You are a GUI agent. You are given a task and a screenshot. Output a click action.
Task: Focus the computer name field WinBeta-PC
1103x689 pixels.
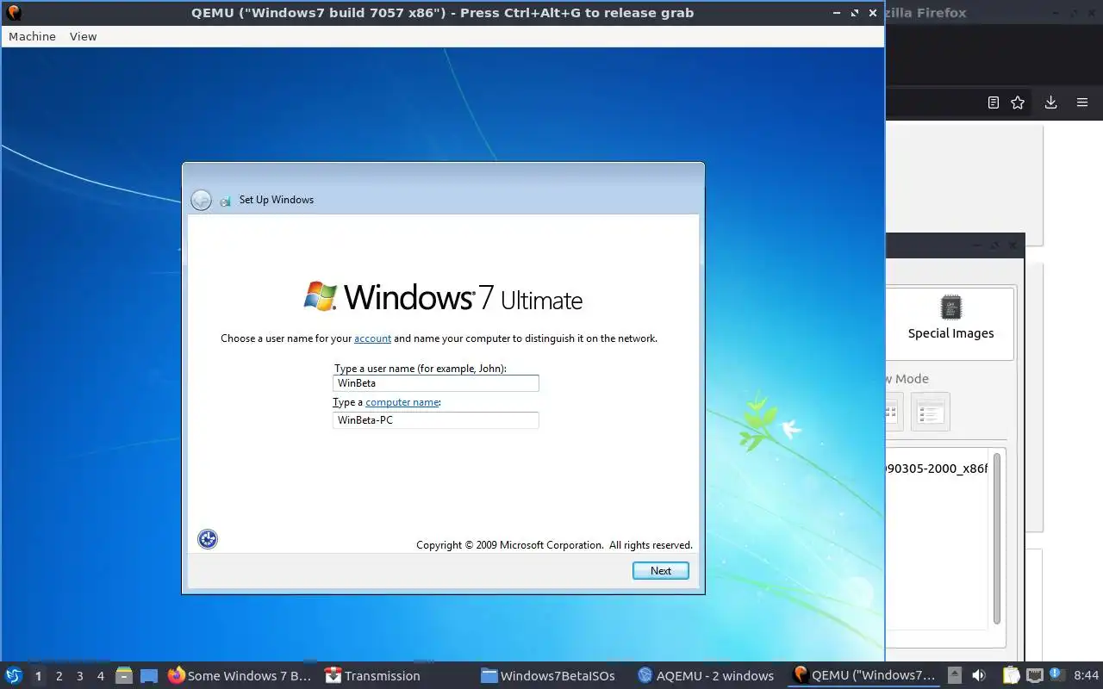click(435, 420)
